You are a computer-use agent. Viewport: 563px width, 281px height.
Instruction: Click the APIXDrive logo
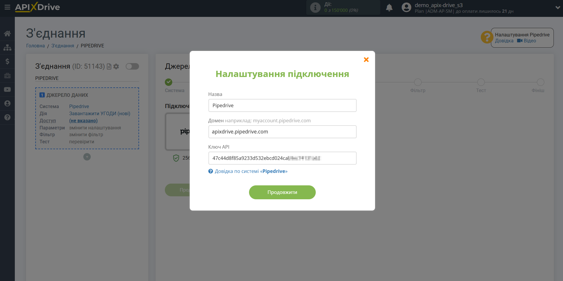click(37, 7)
